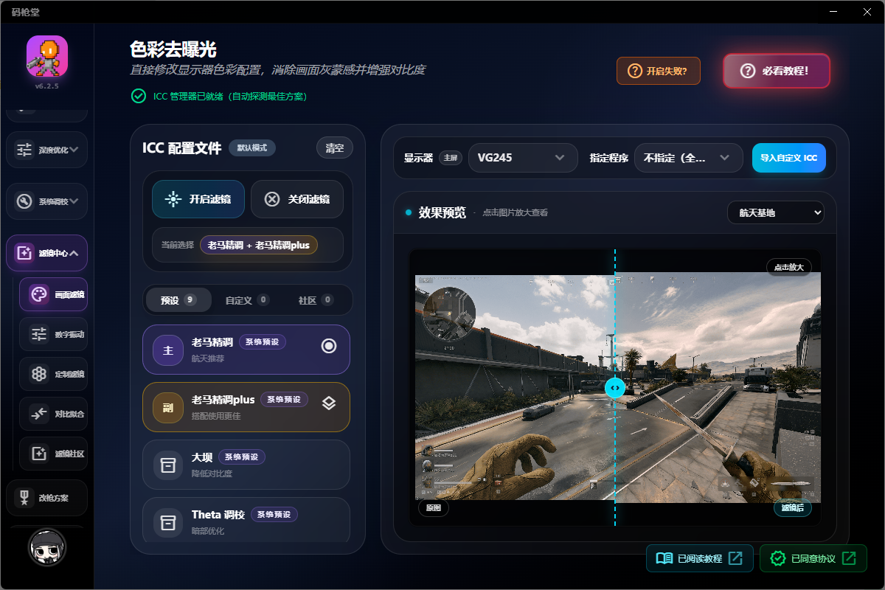Click the circled X icon in 关闭滤镜

[272, 199]
